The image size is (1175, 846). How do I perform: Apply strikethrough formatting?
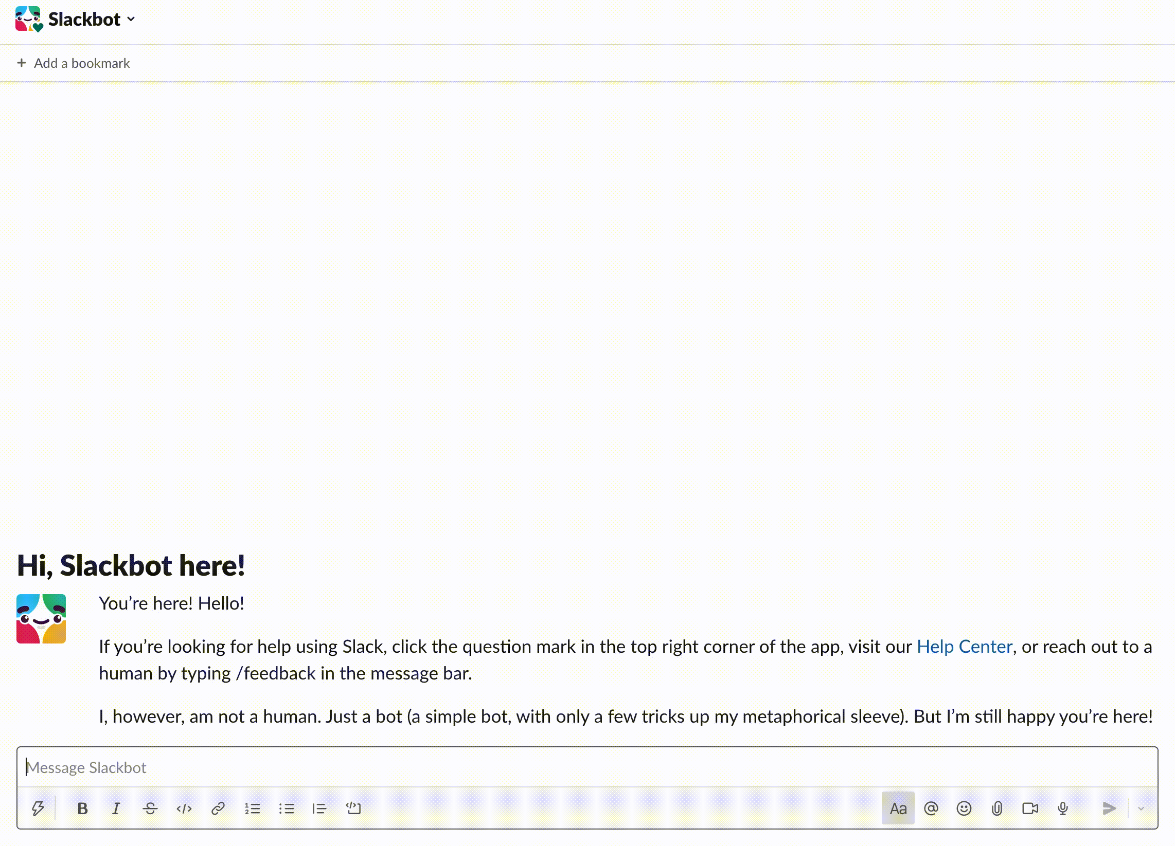(150, 808)
